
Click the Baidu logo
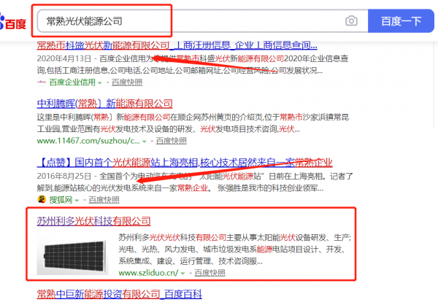coord(14,23)
